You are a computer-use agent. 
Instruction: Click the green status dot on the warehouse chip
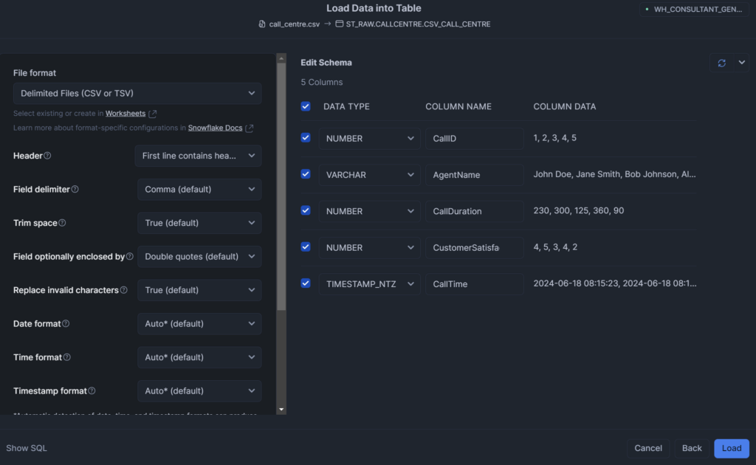coord(647,9)
